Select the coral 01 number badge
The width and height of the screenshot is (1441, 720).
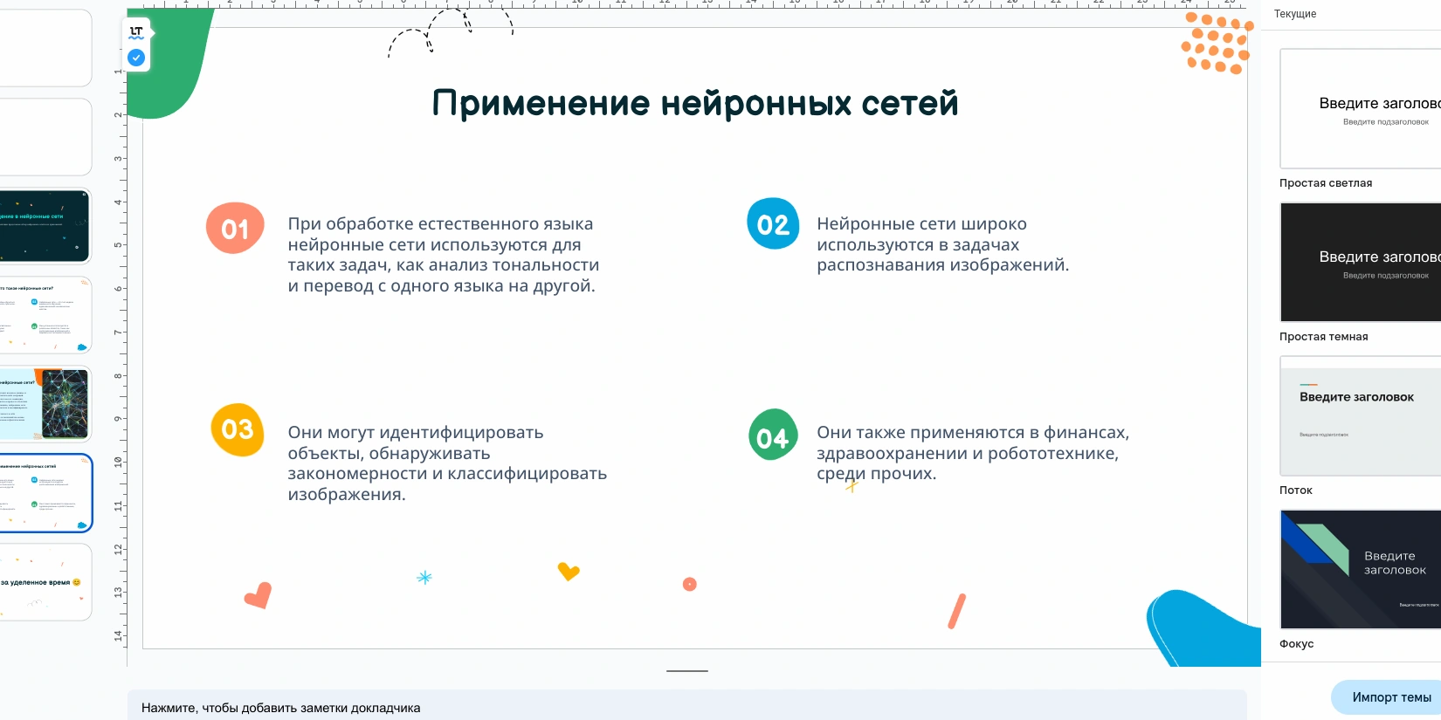coord(235,229)
